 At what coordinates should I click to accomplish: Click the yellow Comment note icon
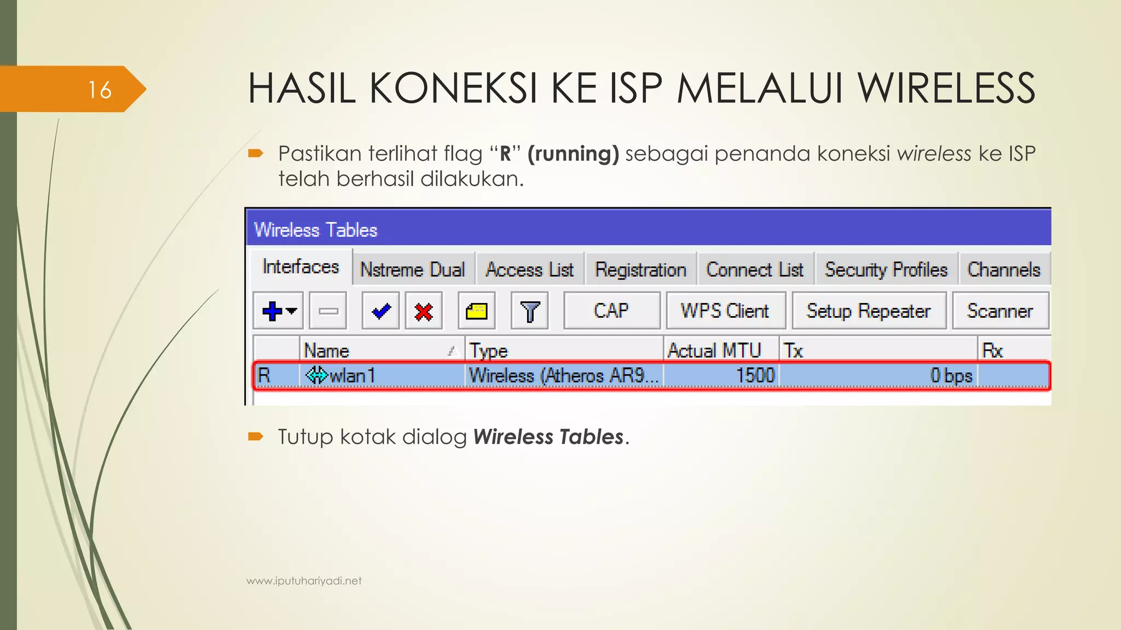pyautogui.click(x=476, y=311)
